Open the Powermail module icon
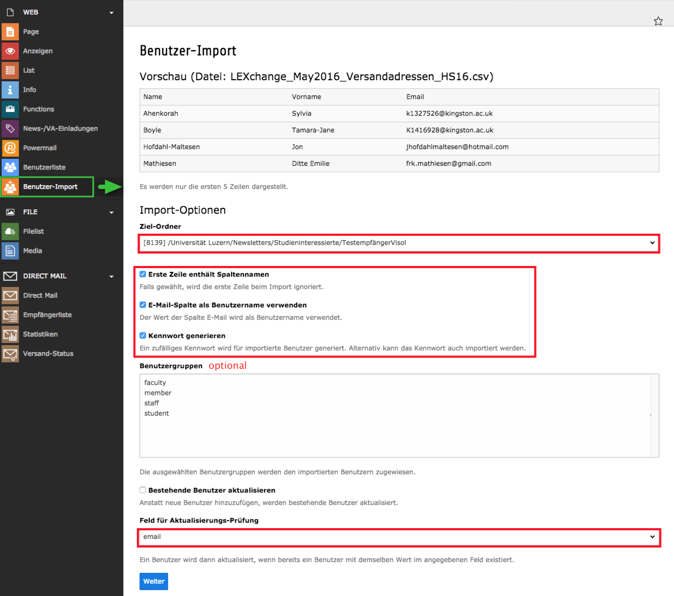Image resolution: width=674 pixels, height=596 pixels. (10, 148)
